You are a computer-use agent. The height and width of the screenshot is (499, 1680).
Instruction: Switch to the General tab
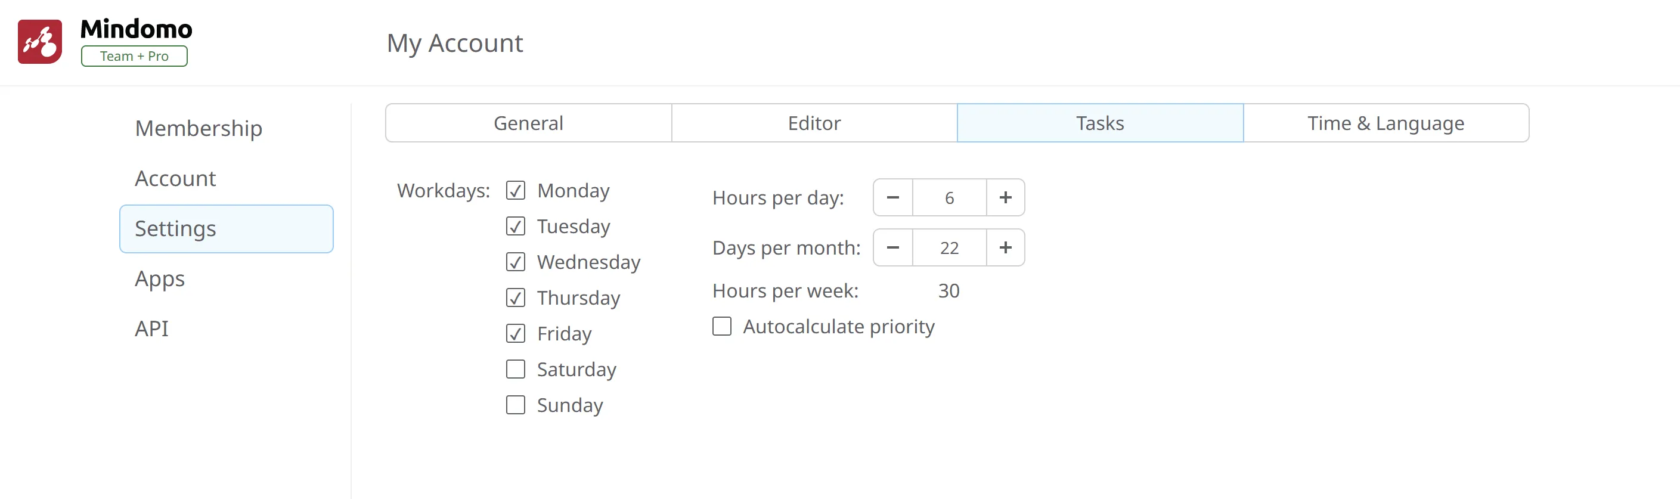click(x=528, y=123)
